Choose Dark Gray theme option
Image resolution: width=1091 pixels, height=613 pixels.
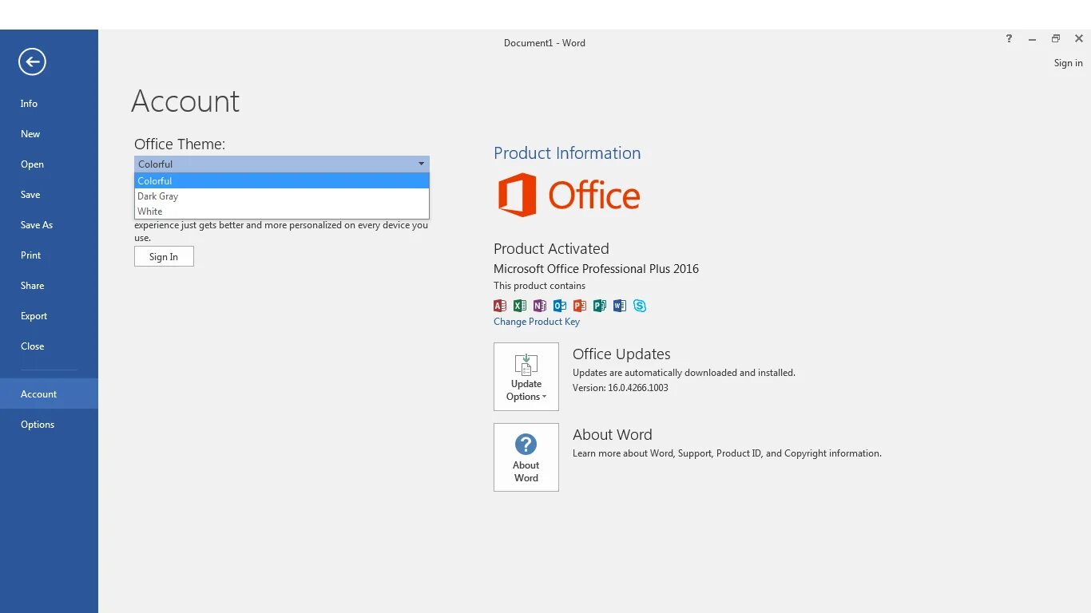[282, 196]
